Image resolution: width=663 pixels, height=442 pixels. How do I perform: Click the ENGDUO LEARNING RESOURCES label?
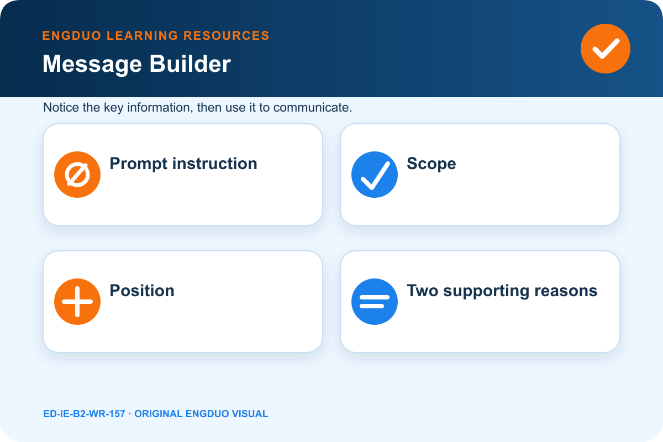coord(156,36)
